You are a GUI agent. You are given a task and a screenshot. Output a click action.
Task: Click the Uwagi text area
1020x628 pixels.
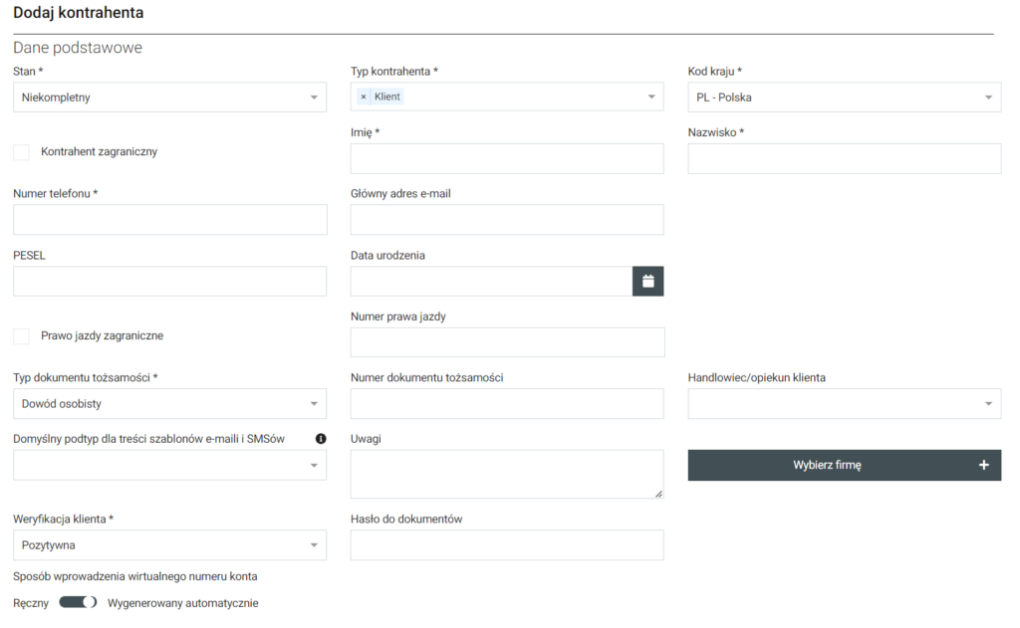click(507, 474)
